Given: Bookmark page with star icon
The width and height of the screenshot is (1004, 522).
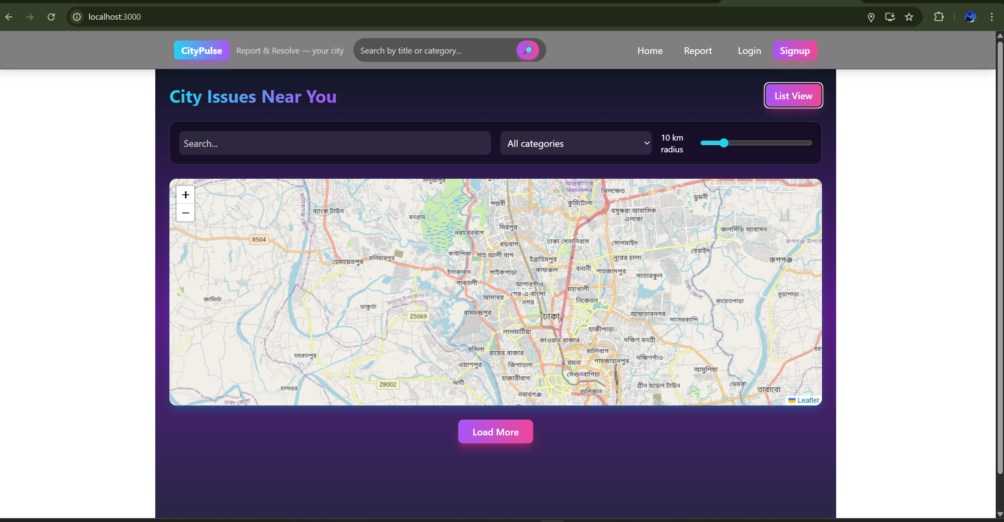Looking at the screenshot, I should point(909,17).
